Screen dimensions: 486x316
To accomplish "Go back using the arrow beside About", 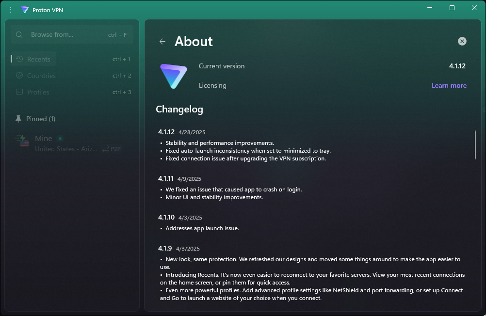I will 162,42.
